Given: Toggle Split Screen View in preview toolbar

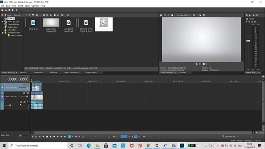Looking at the screenshot, I should point(172,15).
